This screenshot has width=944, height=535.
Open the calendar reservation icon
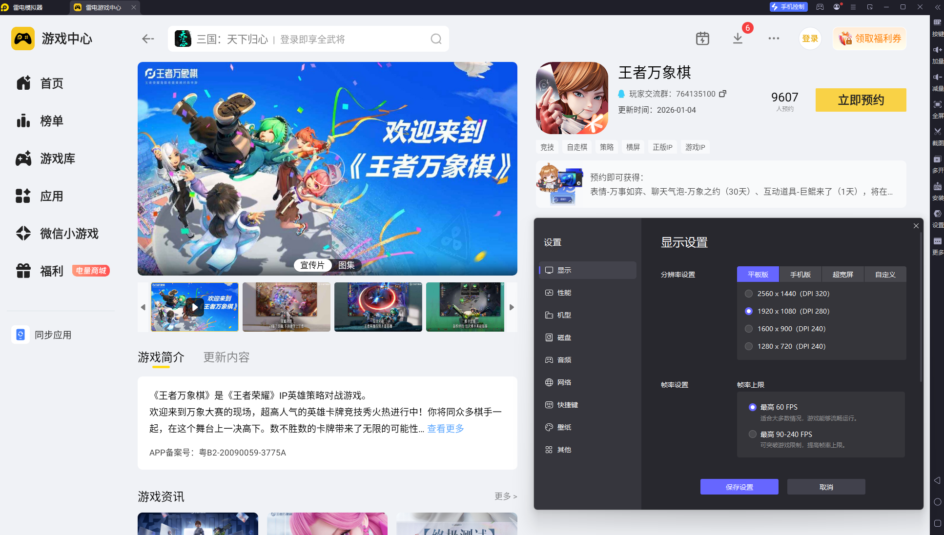[x=702, y=39]
